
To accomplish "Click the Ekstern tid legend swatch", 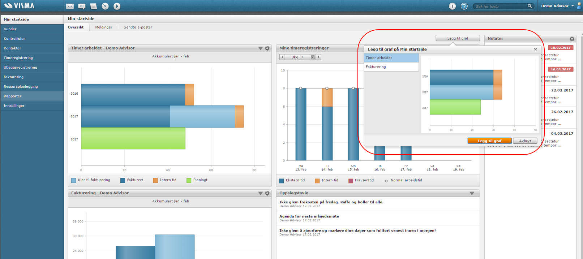I will pyautogui.click(x=282, y=181).
